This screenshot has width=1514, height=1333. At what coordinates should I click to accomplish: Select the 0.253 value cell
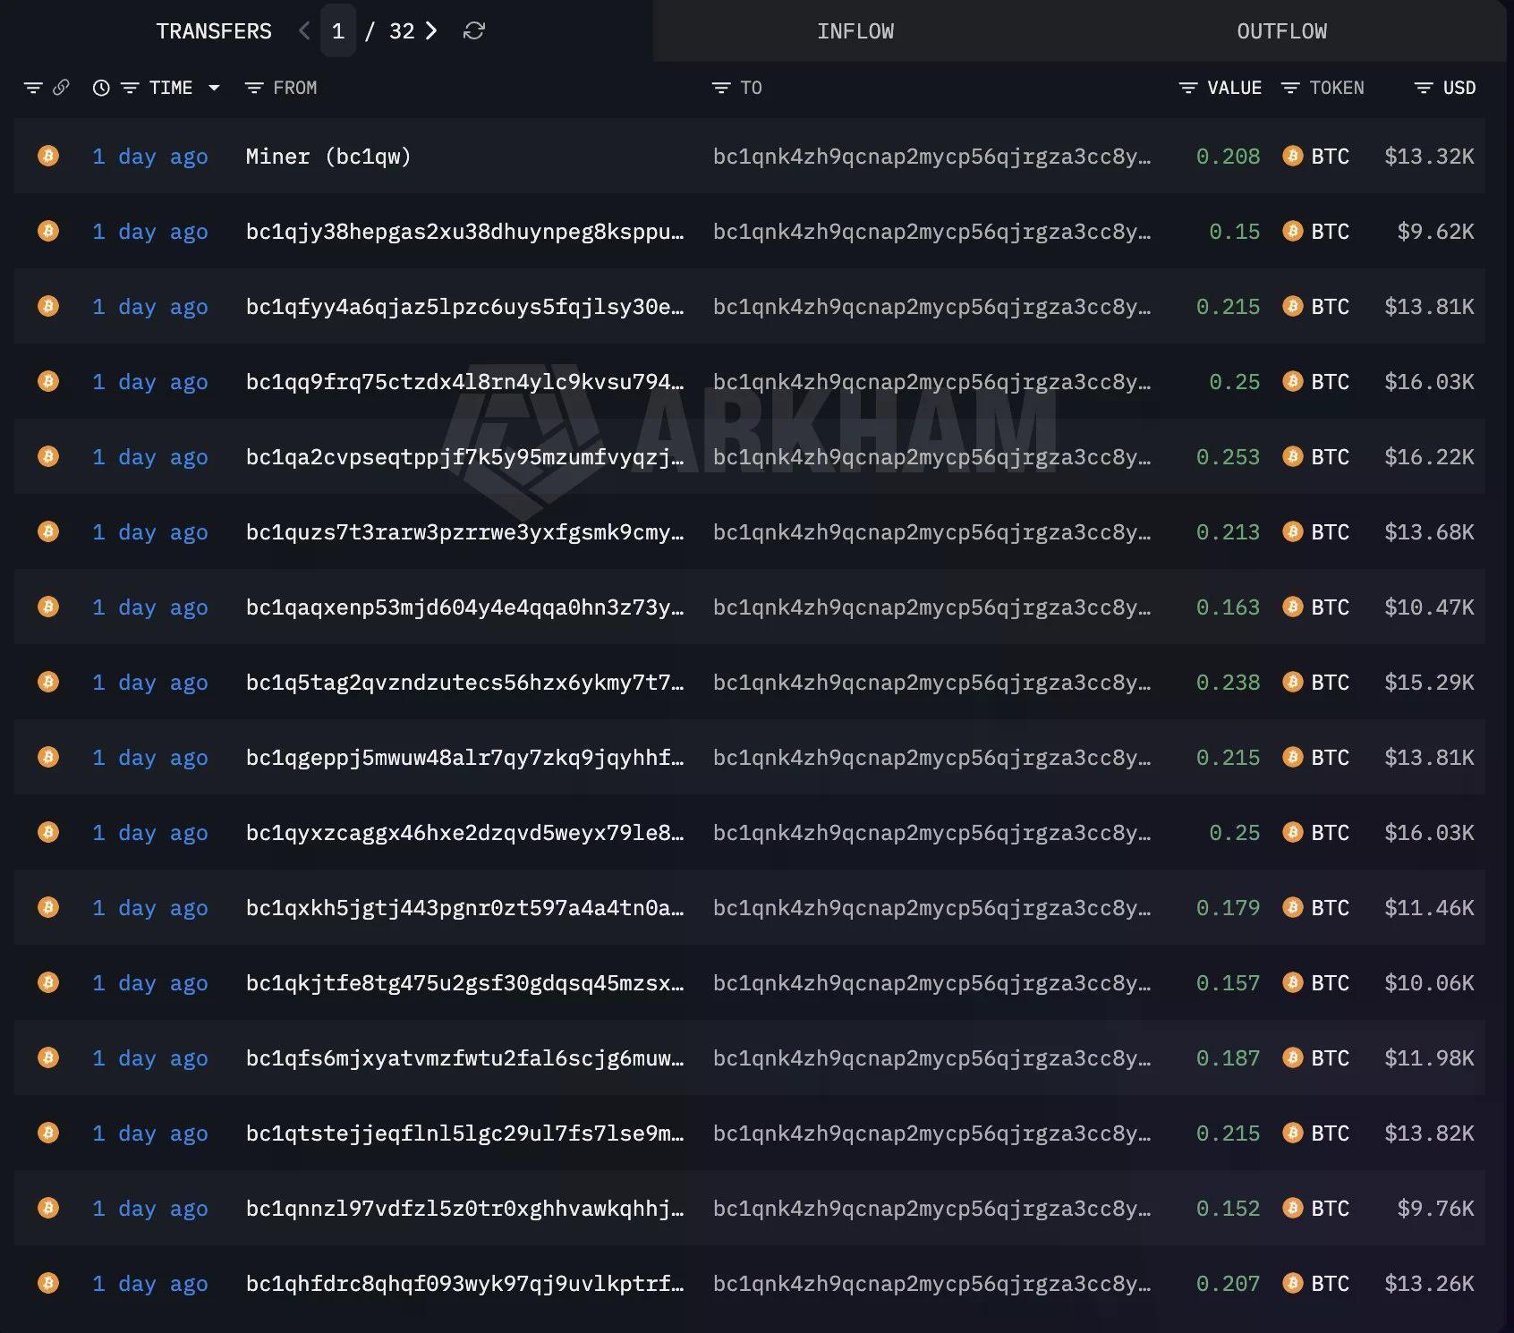1228,457
